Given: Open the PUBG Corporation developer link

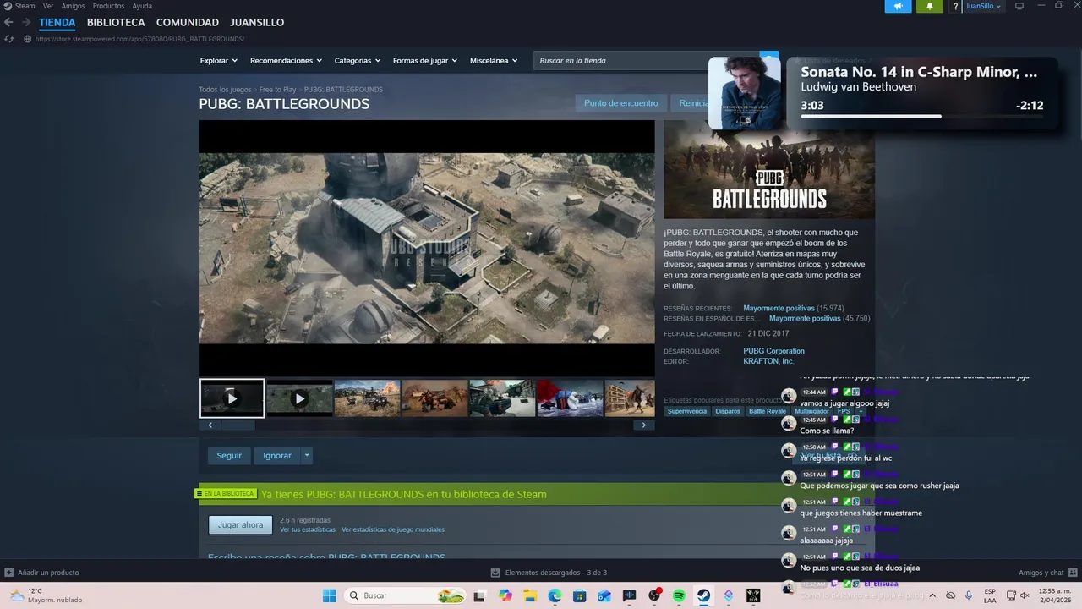Looking at the screenshot, I should tap(773, 351).
